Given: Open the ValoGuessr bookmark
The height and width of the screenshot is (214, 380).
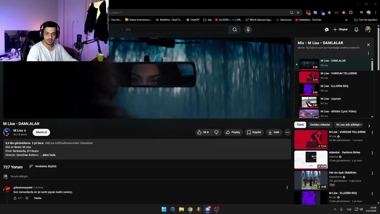Looking at the screenshot, I should click(284, 20).
